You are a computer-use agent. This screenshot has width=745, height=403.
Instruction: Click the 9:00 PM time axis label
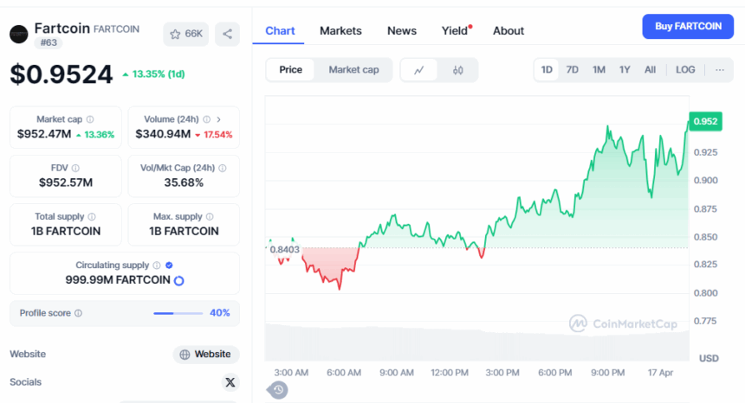click(607, 373)
